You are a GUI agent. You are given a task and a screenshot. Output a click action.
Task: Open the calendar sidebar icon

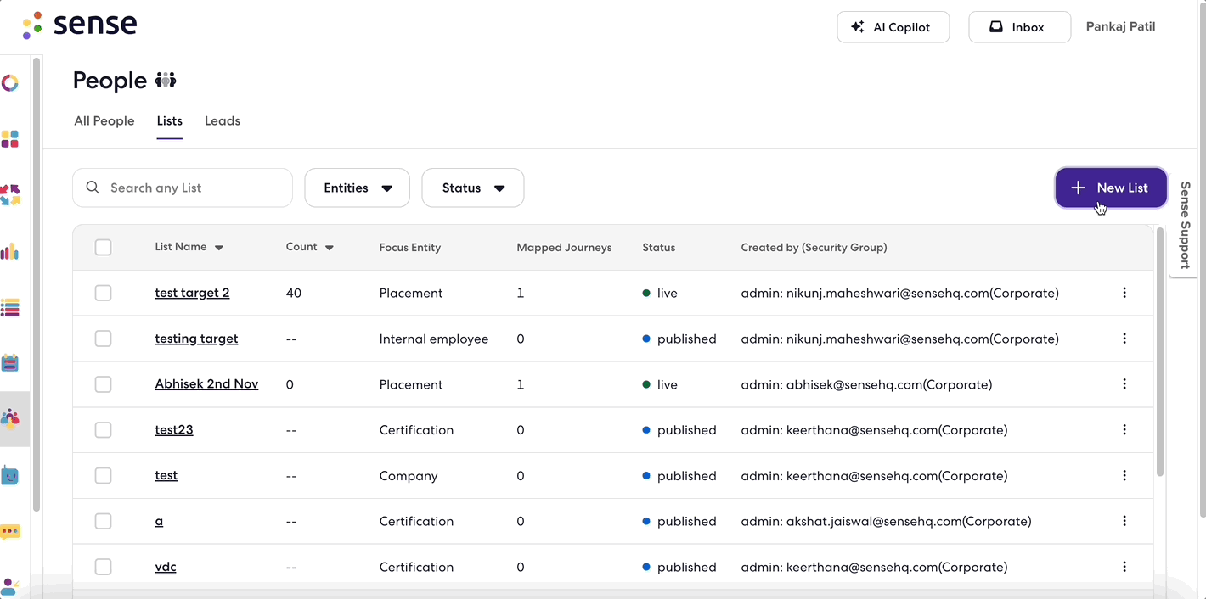pos(10,363)
